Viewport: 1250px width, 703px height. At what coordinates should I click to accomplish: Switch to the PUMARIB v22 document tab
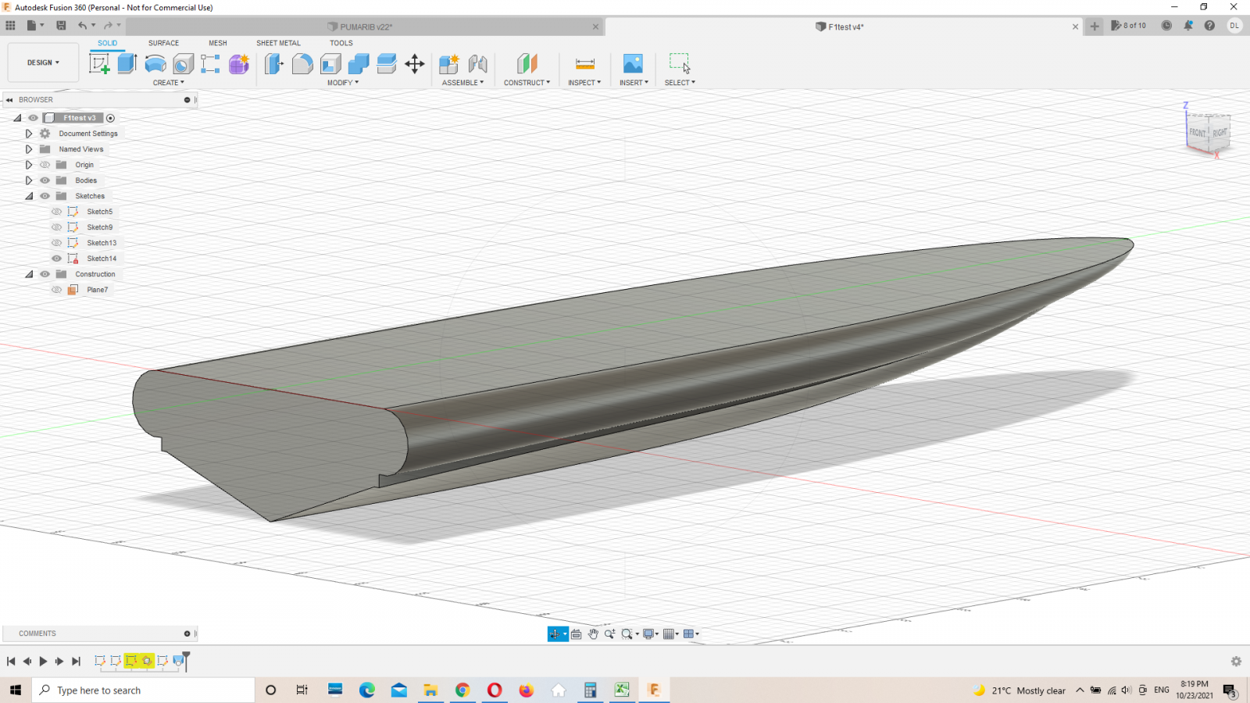click(365, 27)
